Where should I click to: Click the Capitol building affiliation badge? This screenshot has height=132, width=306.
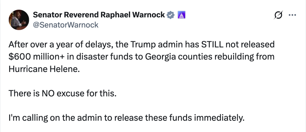(181, 14)
